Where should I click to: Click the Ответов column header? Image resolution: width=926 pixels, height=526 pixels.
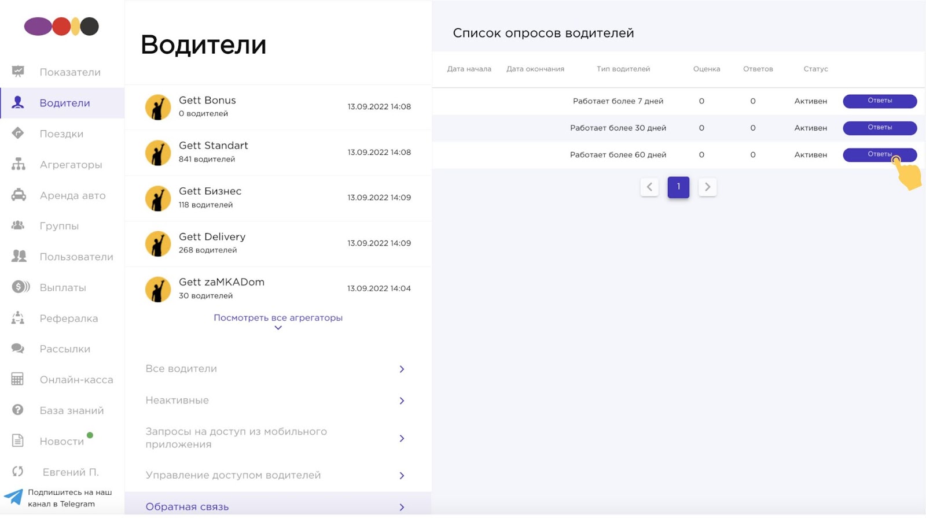pos(758,69)
